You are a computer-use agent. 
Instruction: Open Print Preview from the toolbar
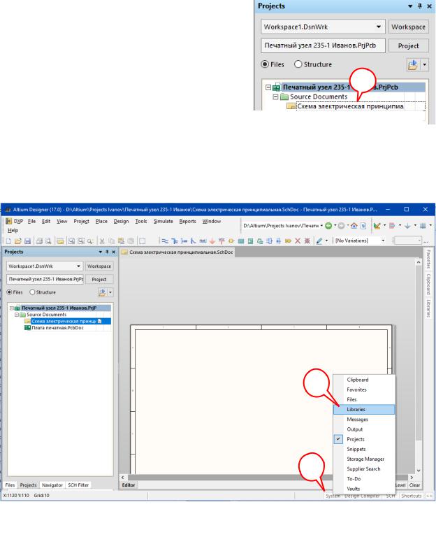click(48, 241)
